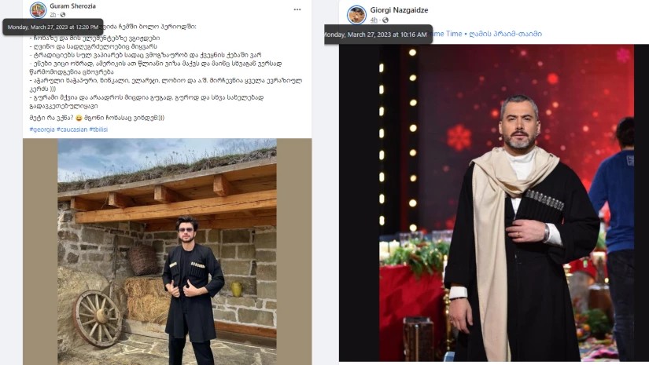Click the 12:20 PM date tooltip
The image size is (649, 365).
point(53,27)
